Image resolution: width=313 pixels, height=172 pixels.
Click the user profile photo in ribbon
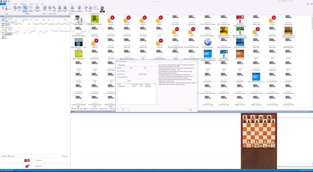(102, 9)
